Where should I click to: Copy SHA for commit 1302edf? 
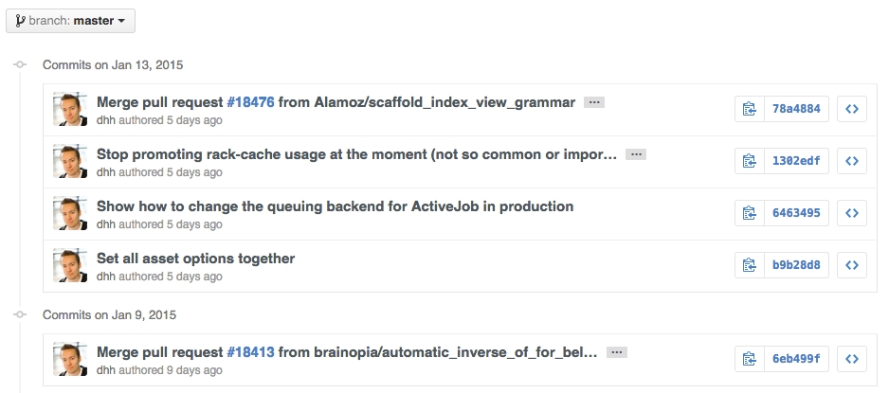[x=750, y=161]
